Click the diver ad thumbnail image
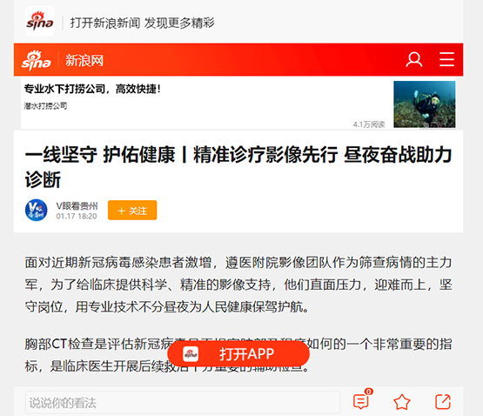Image resolution: width=483 pixels, height=416 pixels. (x=424, y=104)
